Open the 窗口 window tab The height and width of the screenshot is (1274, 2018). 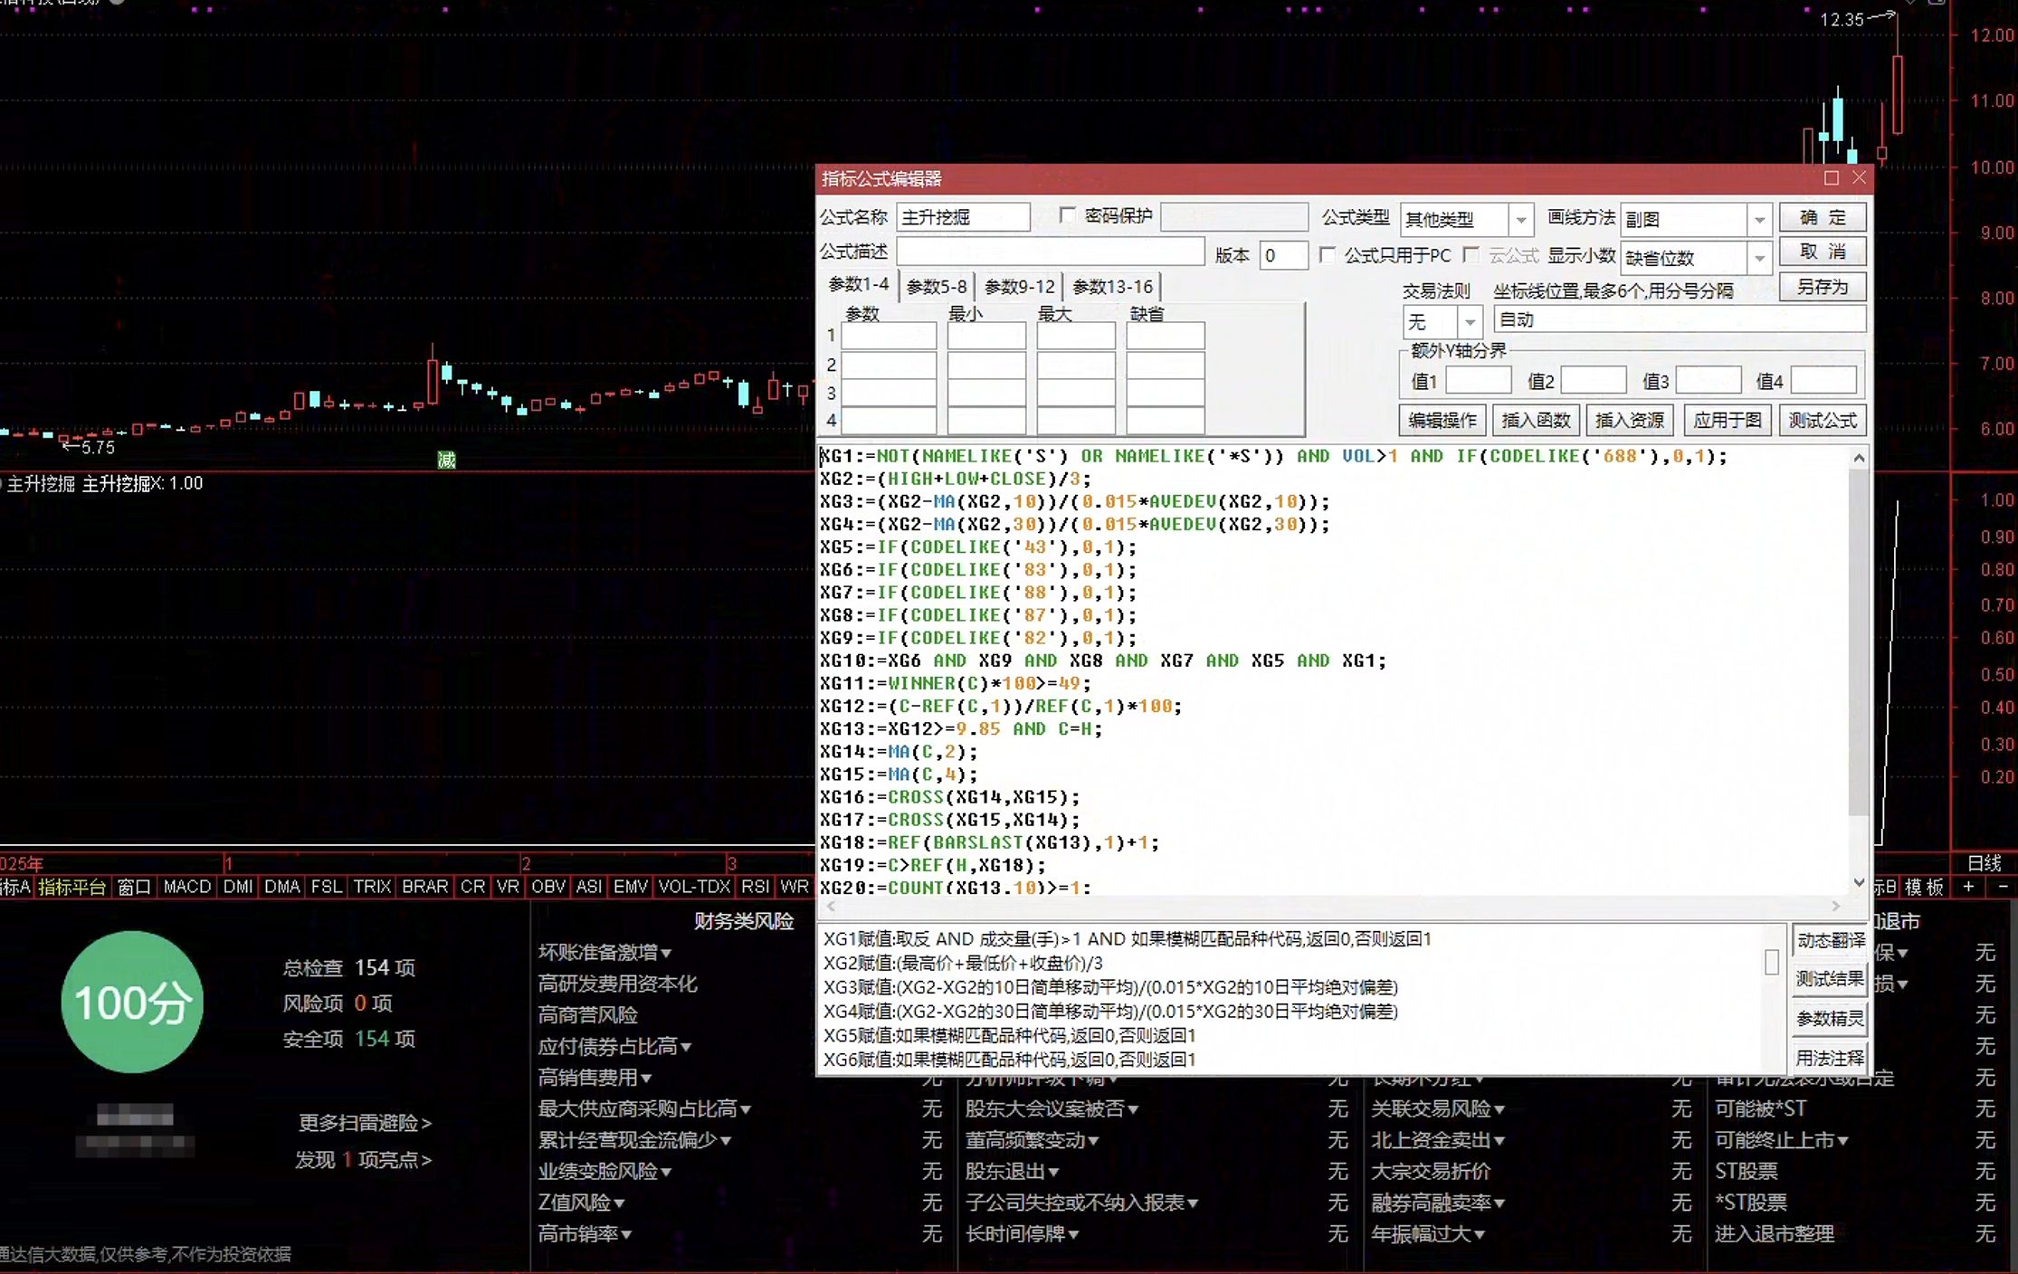click(134, 887)
